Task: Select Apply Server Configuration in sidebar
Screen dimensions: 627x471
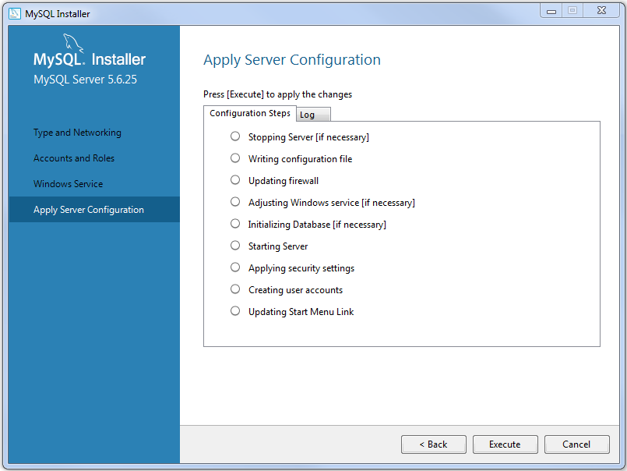Action: pyautogui.click(x=94, y=210)
